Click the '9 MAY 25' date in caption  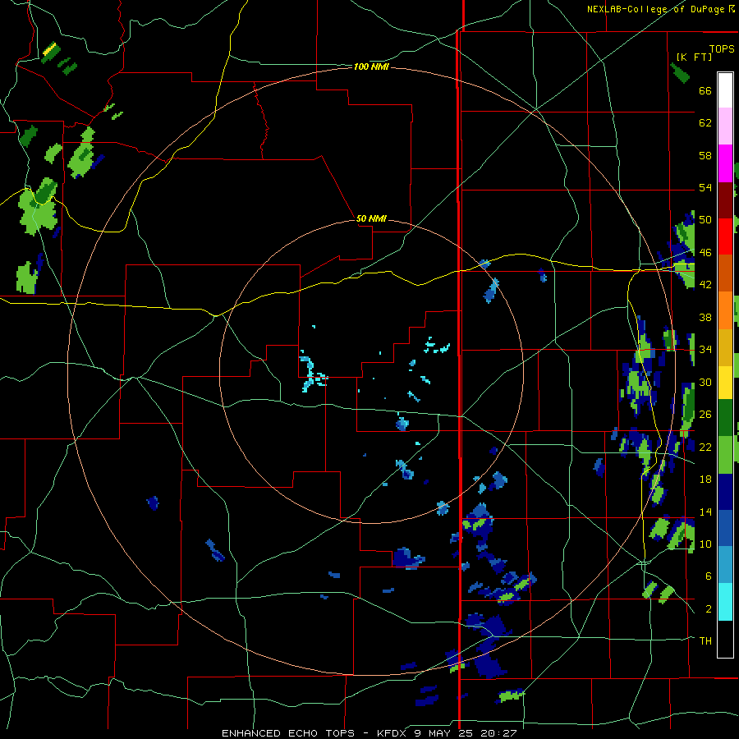(x=445, y=733)
